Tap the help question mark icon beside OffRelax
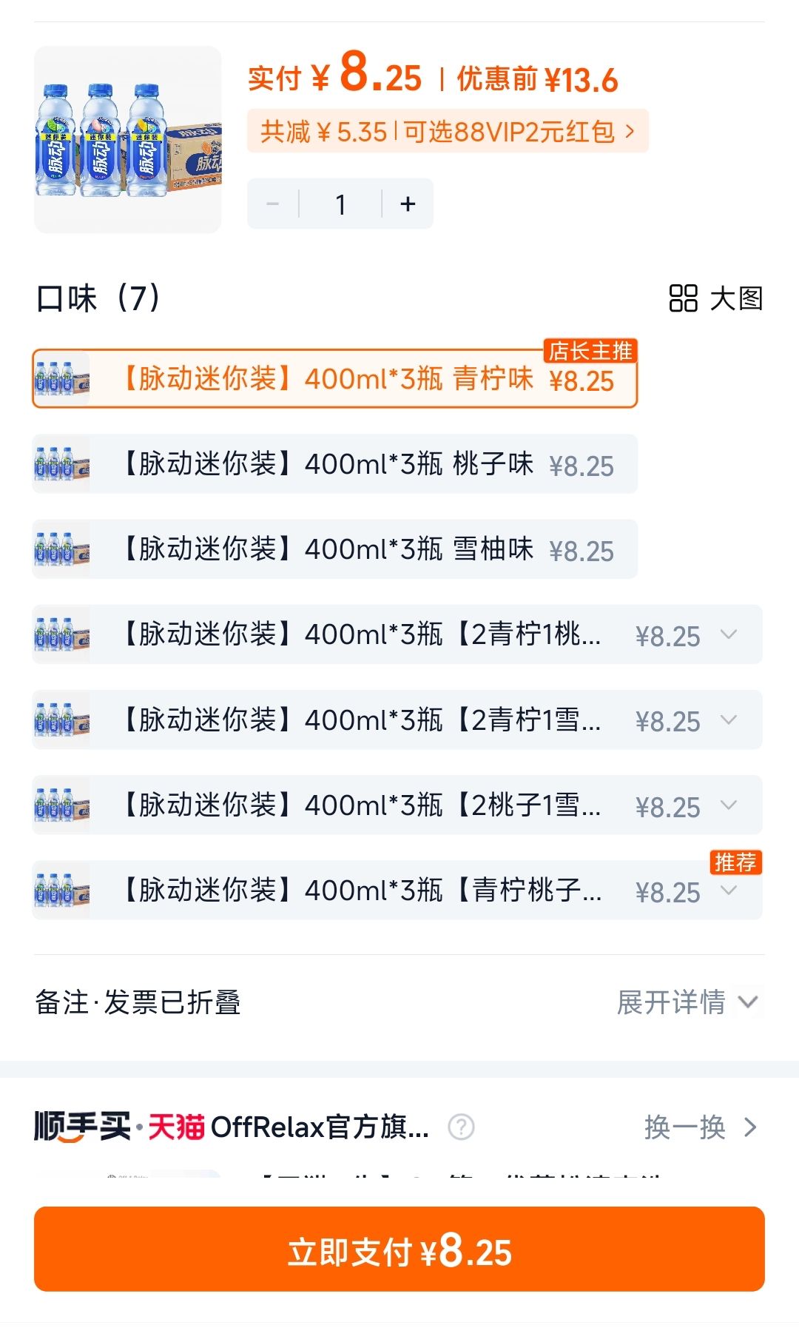 click(461, 1127)
